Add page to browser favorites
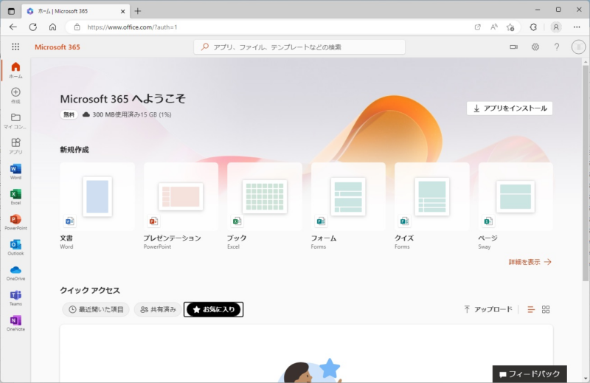The image size is (590, 383). 510,27
